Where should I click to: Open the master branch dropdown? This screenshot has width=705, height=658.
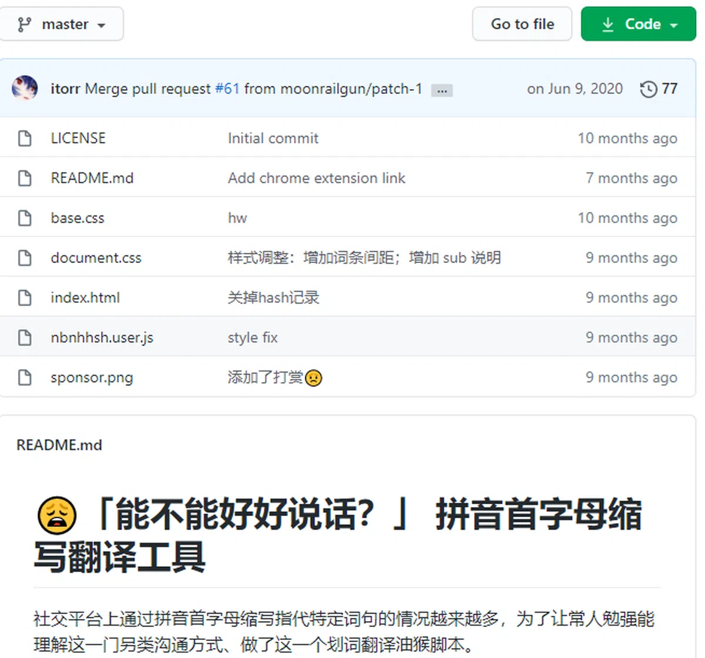62,24
